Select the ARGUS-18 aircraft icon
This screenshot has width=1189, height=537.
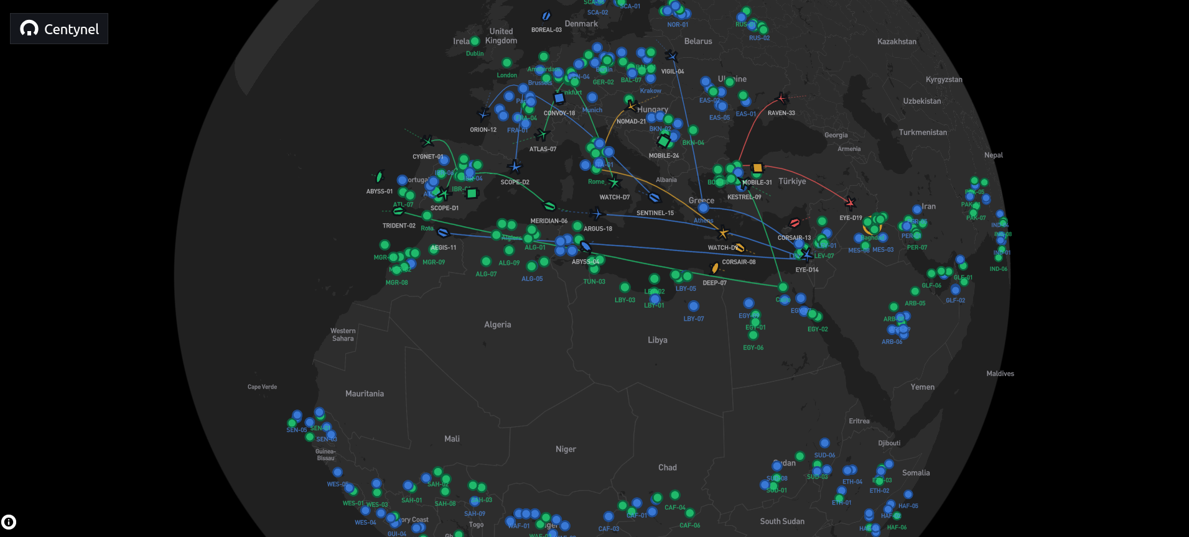tap(597, 214)
